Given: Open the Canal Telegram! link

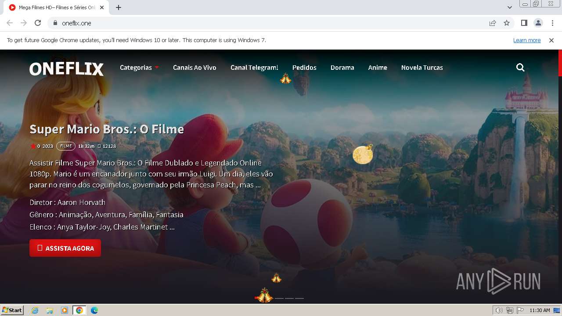Looking at the screenshot, I should pos(254,68).
